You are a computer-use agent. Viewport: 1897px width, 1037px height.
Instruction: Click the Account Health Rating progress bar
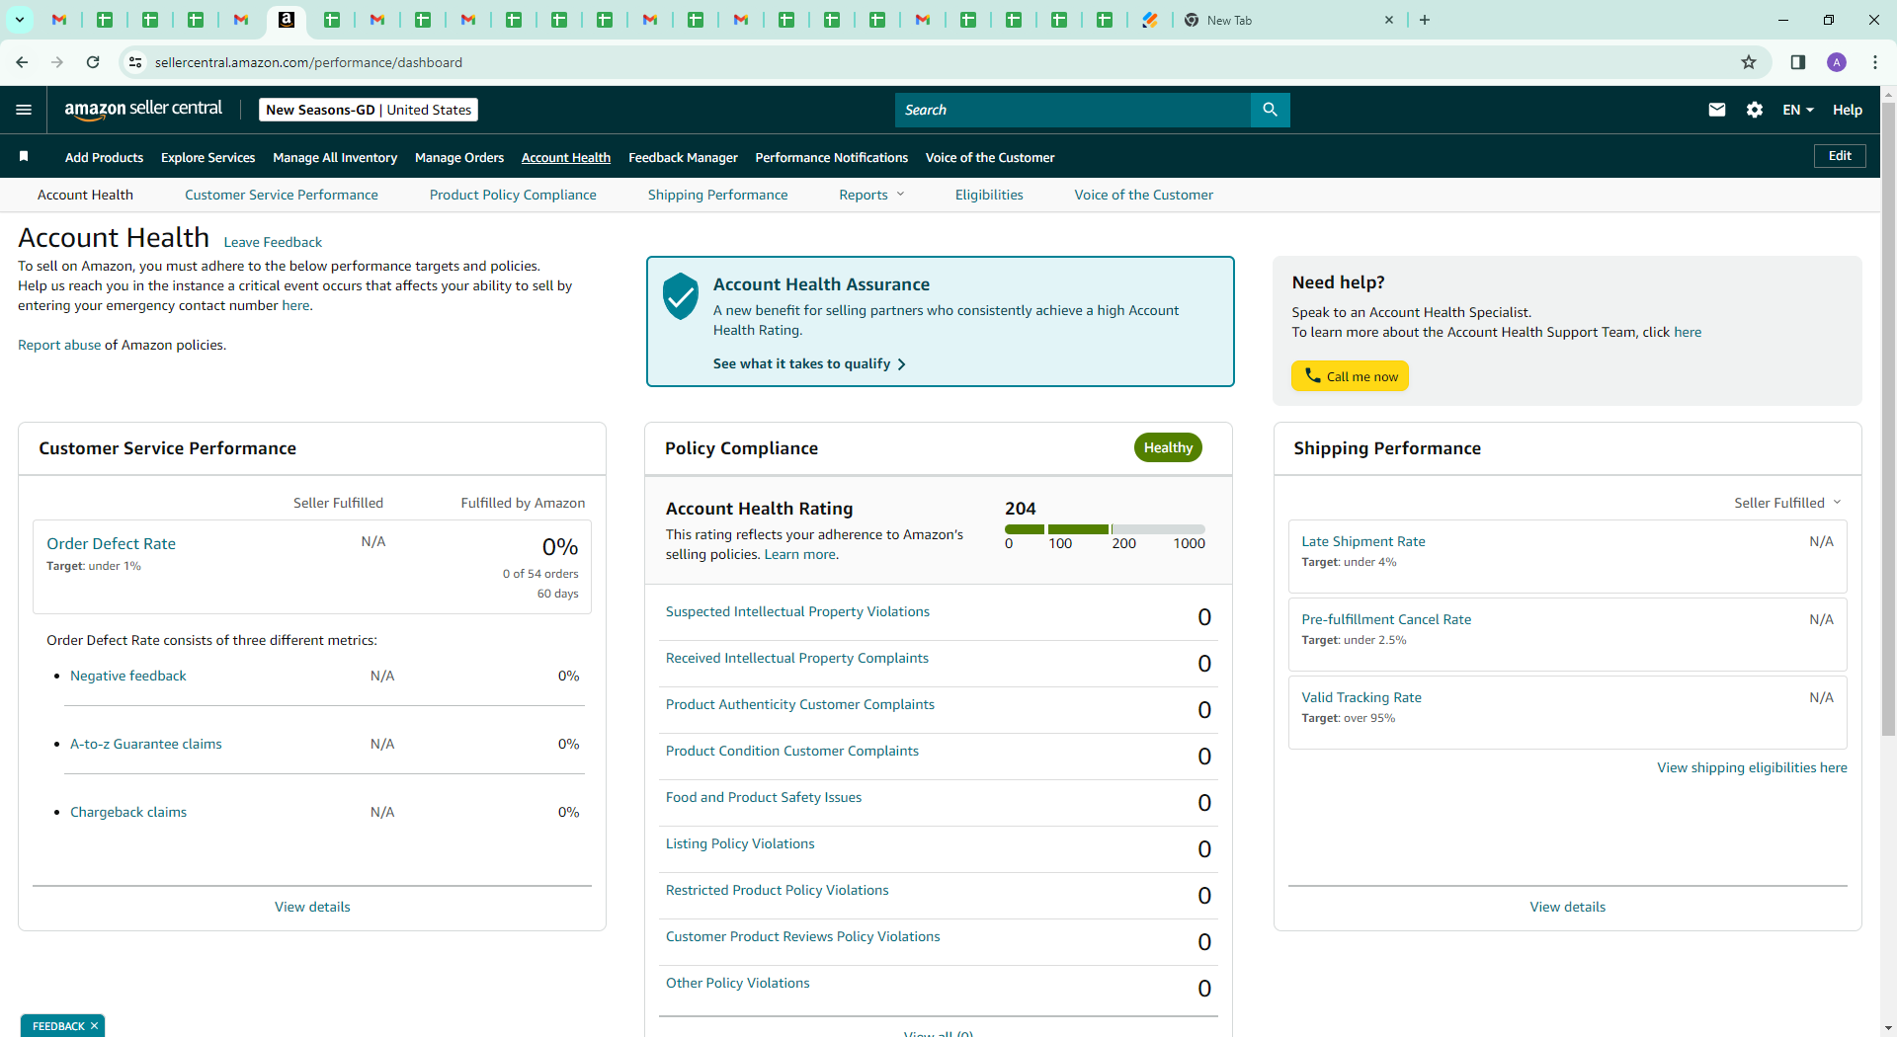tap(1105, 529)
